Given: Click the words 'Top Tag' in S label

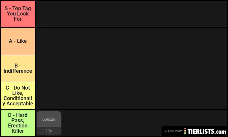Looking at the screenshot, I should (21, 9).
